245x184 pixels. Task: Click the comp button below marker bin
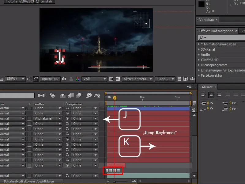point(194,110)
